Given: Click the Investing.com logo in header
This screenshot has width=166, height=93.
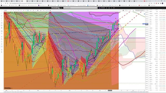Looking at the screenshot, I should coord(57,8).
